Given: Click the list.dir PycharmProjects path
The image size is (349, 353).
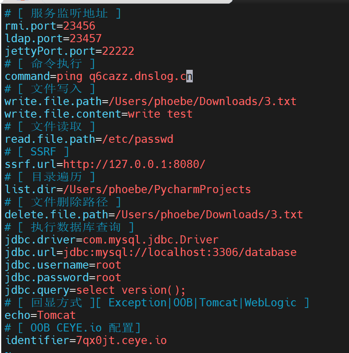Looking at the screenshot, I should [x=157, y=189].
